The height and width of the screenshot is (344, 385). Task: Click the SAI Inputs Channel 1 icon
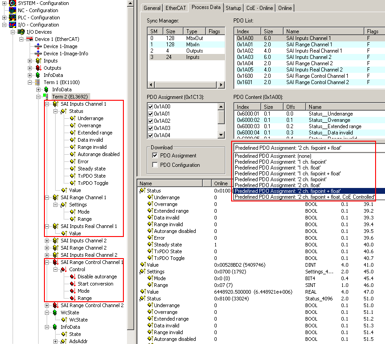click(x=56, y=104)
